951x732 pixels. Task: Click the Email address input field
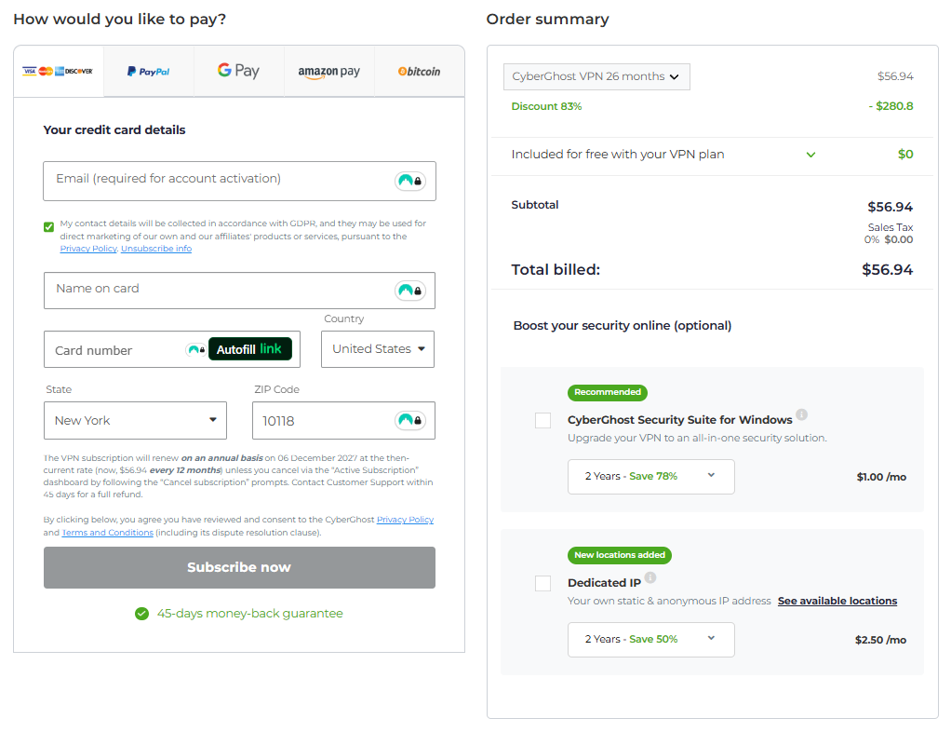tap(239, 181)
